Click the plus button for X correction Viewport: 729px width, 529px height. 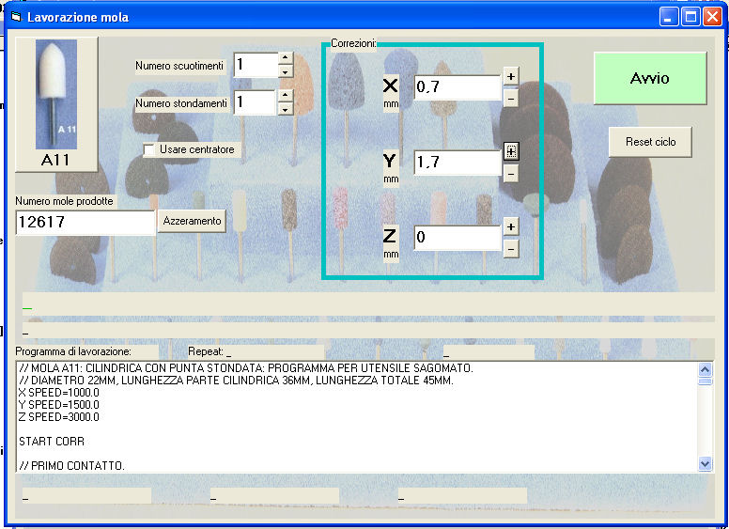(x=510, y=76)
